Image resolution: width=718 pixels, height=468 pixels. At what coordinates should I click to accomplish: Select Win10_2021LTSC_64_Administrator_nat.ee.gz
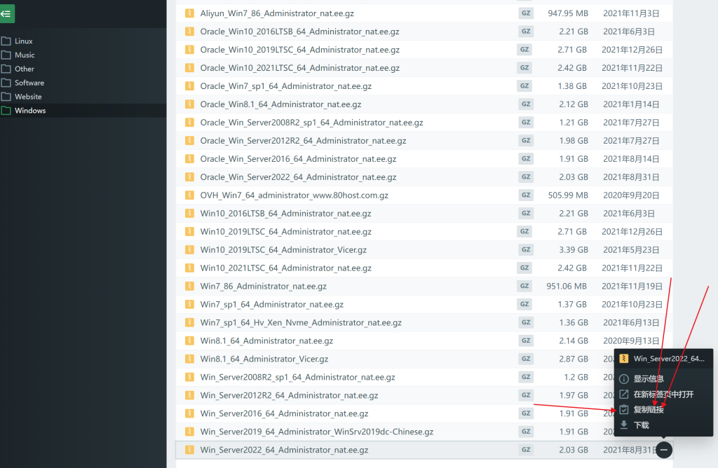(x=286, y=268)
